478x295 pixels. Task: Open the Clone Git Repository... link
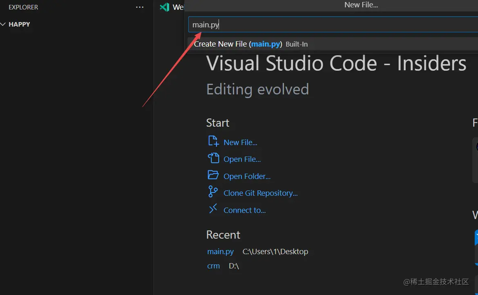pos(260,193)
